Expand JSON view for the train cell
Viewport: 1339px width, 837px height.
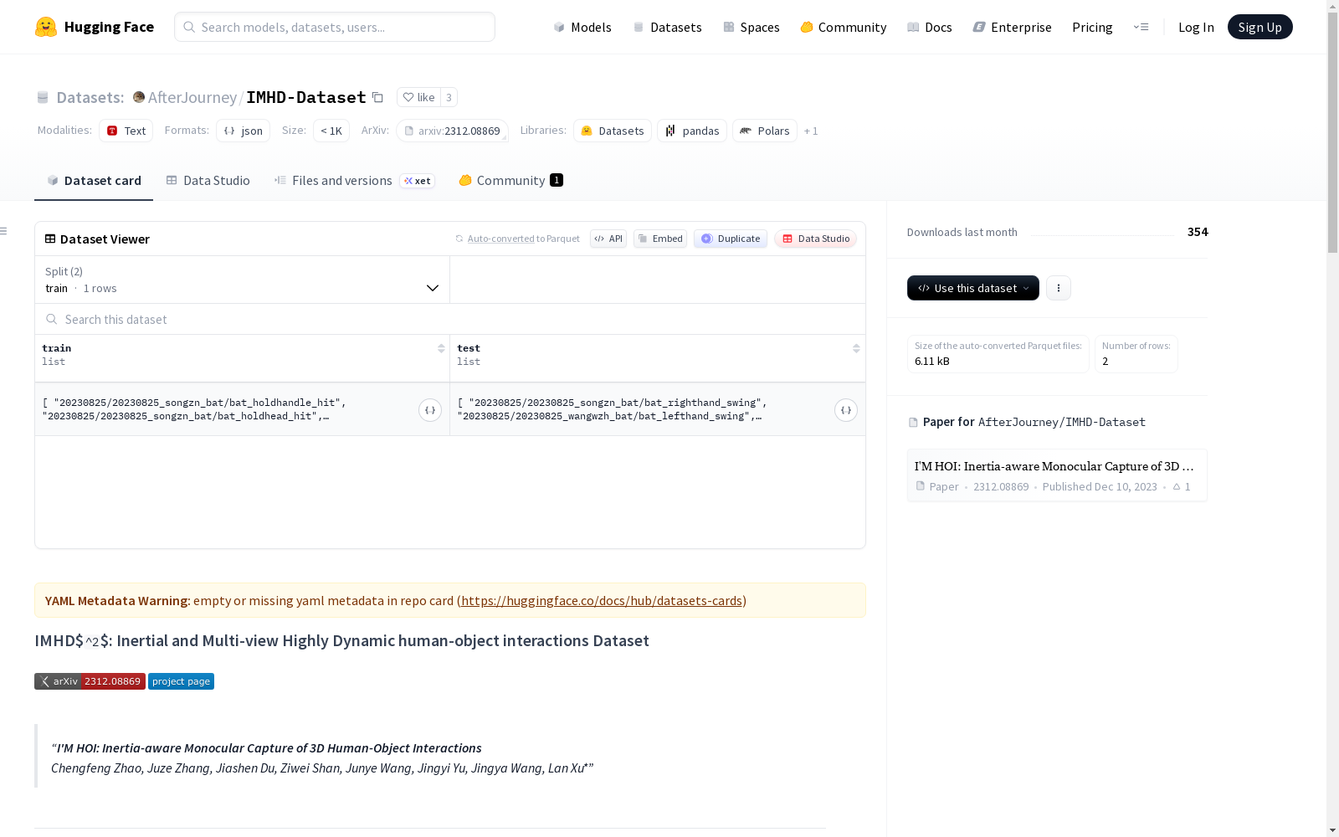point(430,410)
